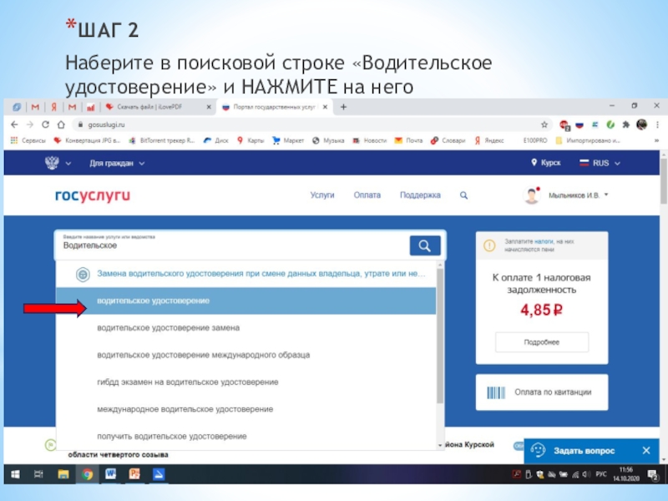
Task: Expand the Мыльников И.В. user menu
Action: tap(578, 195)
